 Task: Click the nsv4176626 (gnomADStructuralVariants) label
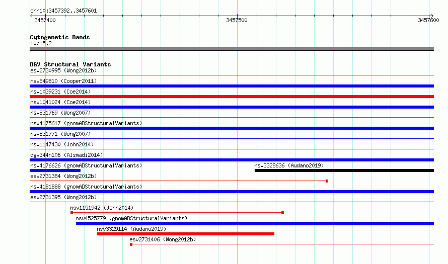[x=86, y=165]
